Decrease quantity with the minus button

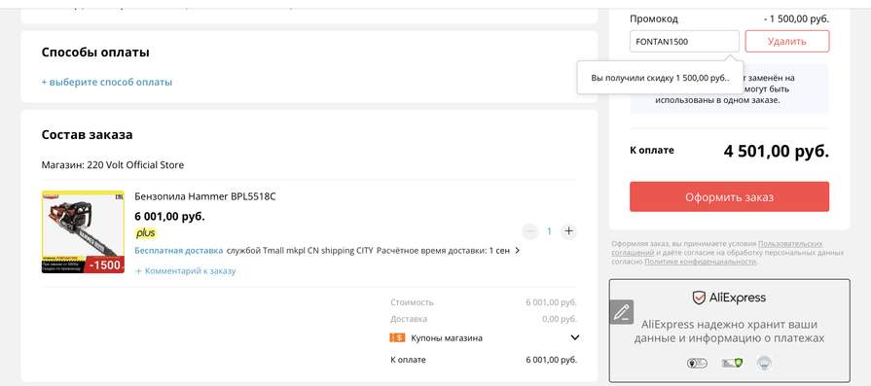pos(530,231)
